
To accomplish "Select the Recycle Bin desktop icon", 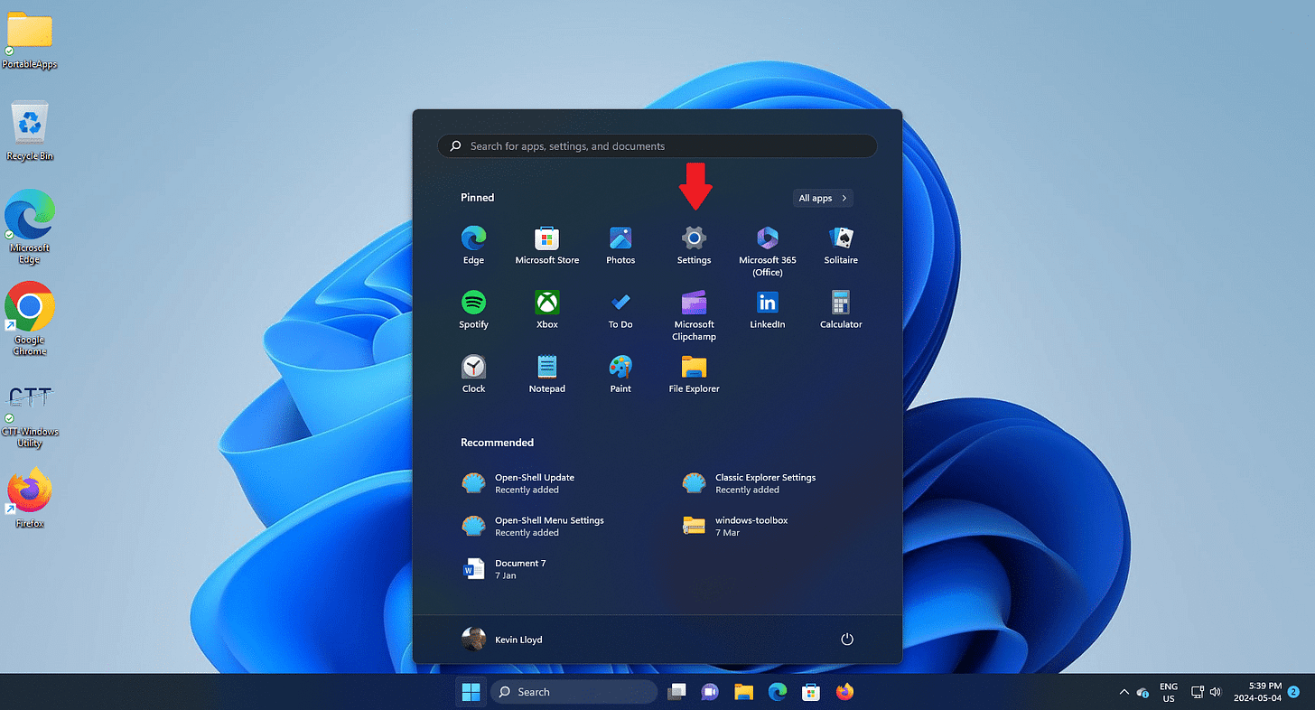I will coord(30,131).
